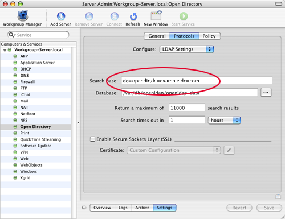Click the Service search field
Screen dimensions: 285x219
[x=38, y=35]
